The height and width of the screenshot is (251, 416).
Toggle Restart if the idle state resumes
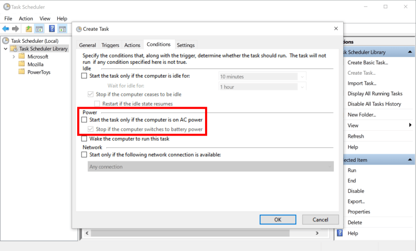97,104
